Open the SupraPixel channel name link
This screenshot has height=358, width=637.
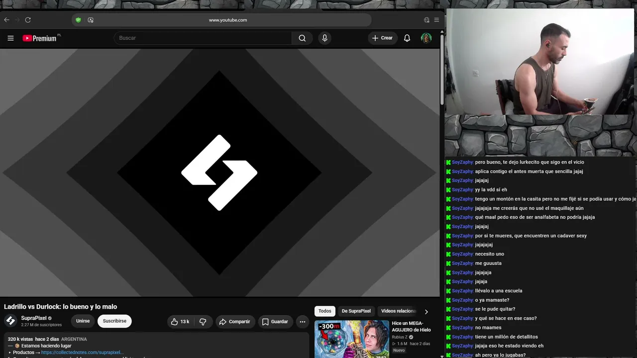(34, 318)
